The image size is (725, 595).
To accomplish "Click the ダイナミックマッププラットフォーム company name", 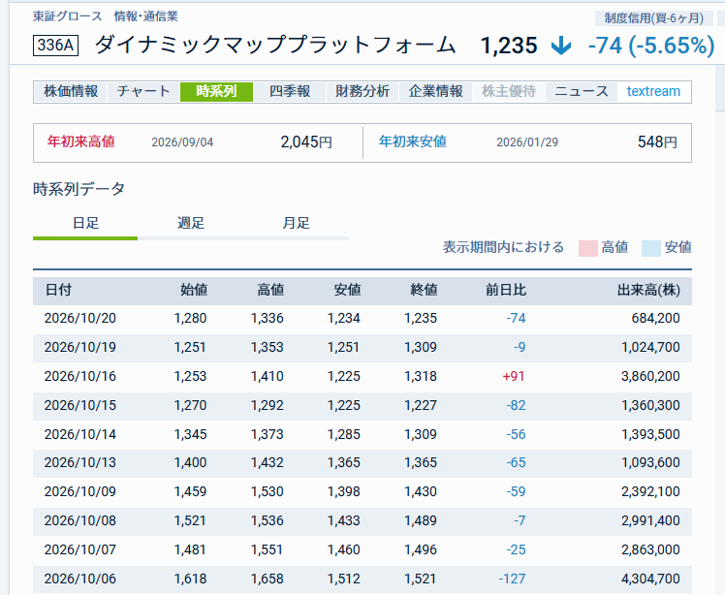I will [x=275, y=46].
